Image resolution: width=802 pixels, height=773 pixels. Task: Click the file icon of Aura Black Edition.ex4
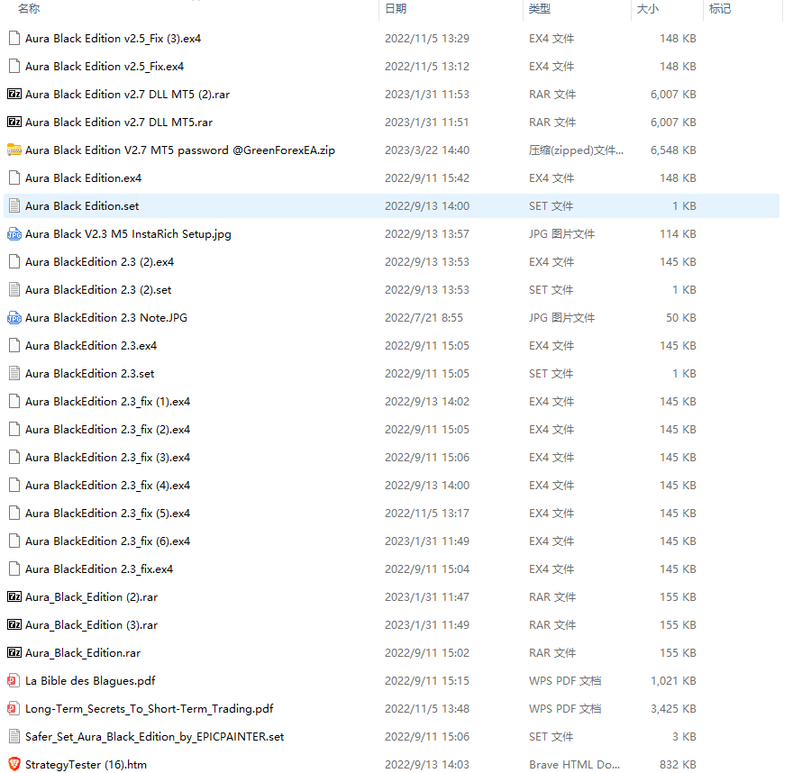14,177
